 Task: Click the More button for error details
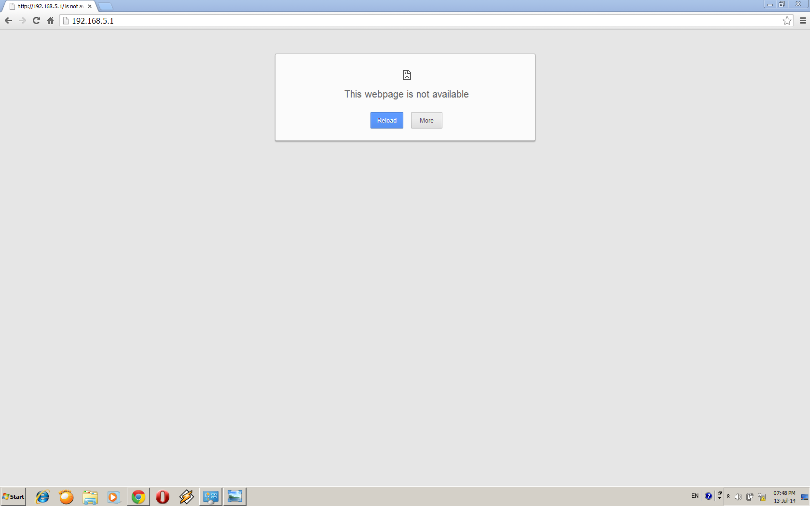426,120
